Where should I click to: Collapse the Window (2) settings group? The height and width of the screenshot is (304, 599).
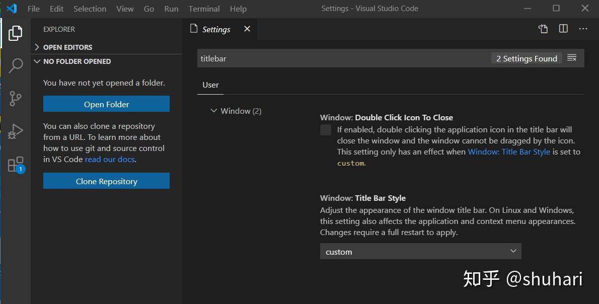(x=213, y=110)
